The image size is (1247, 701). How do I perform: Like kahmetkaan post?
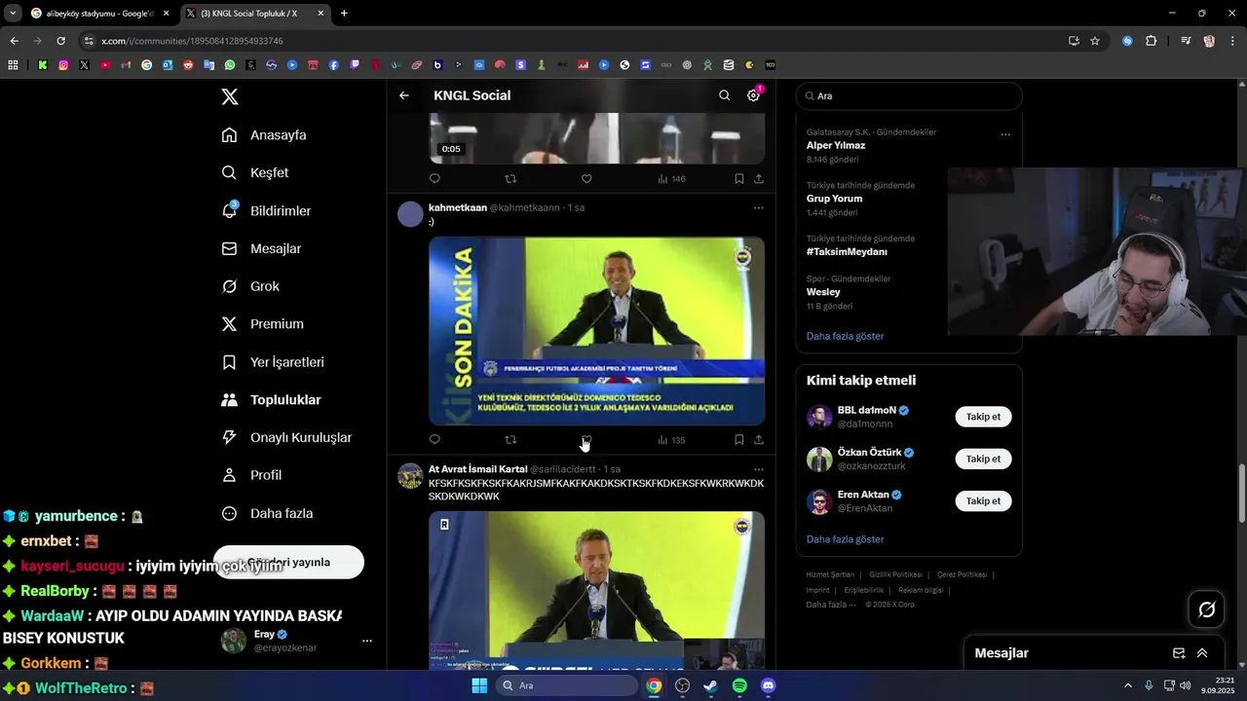point(586,440)
